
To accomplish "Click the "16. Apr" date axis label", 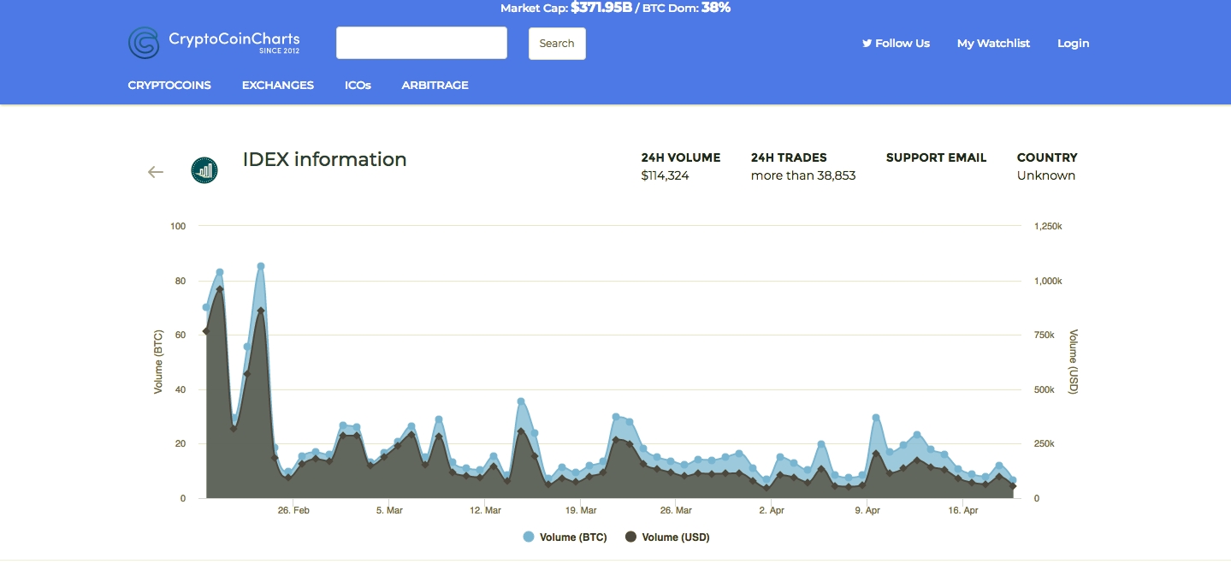I will click(963, 511).
